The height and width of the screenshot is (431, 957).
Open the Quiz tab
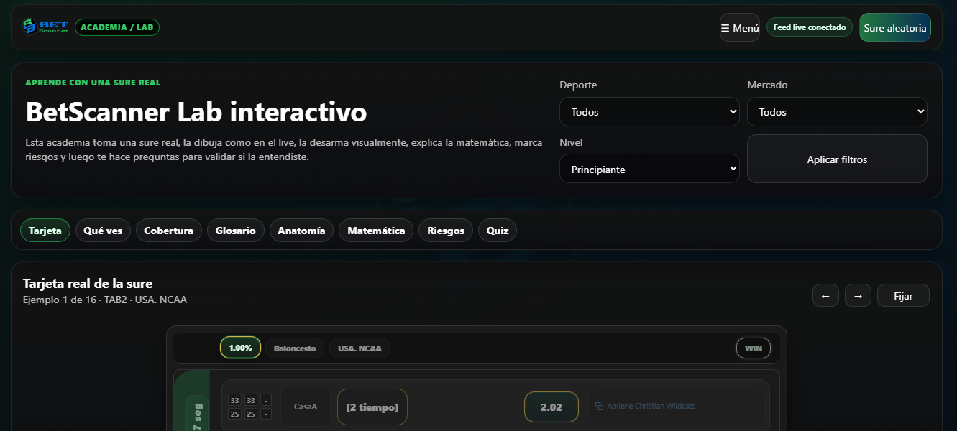(x=497, y=230)
